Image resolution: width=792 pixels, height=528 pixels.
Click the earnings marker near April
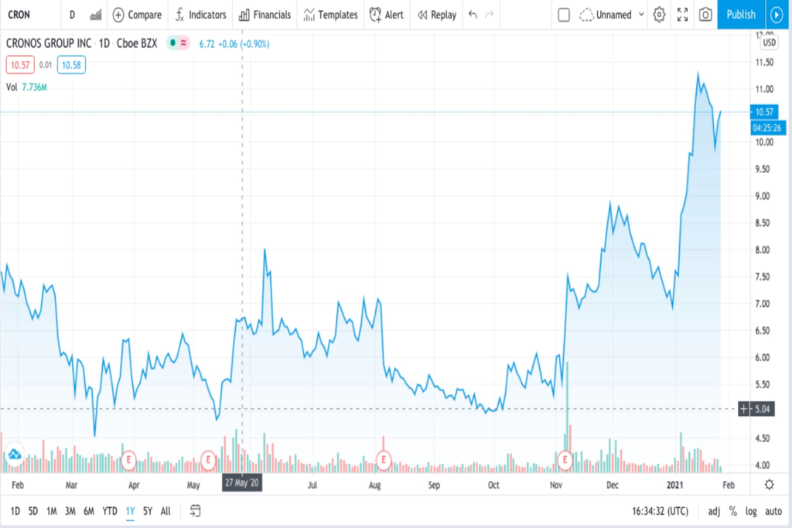tap(129, 460)
